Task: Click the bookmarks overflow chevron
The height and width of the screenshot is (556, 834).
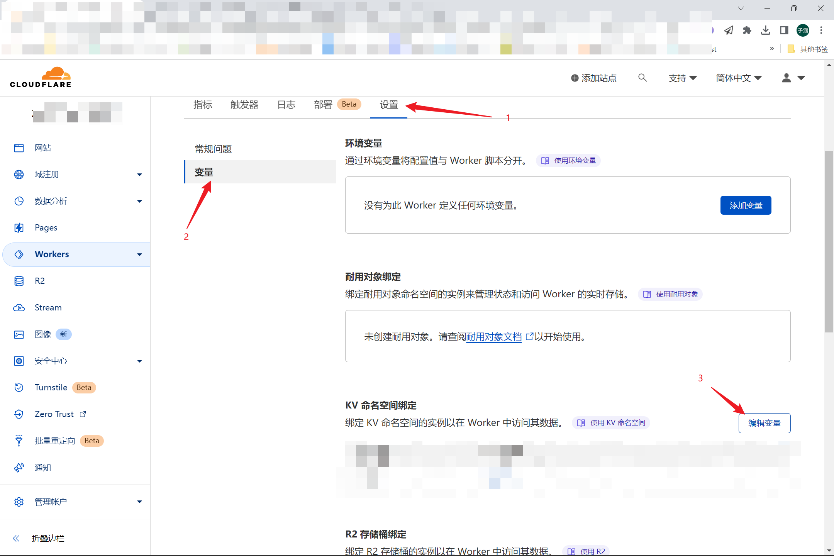Action: pyautogui.click(x=772, y=49)
